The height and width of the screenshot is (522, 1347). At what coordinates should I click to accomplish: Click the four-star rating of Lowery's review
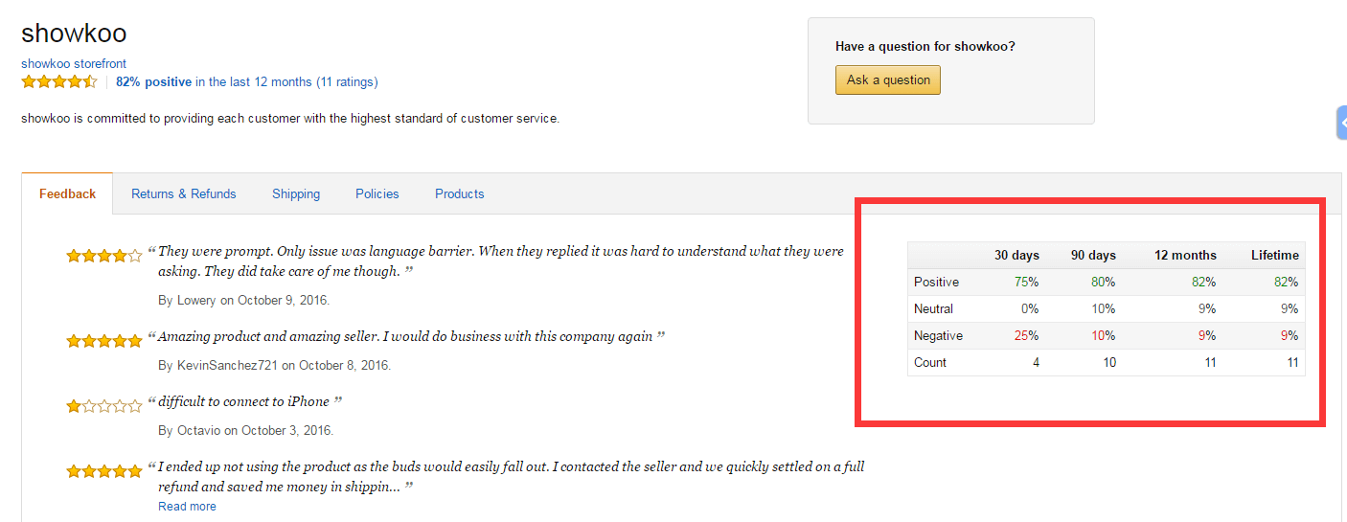click(104, 256)
